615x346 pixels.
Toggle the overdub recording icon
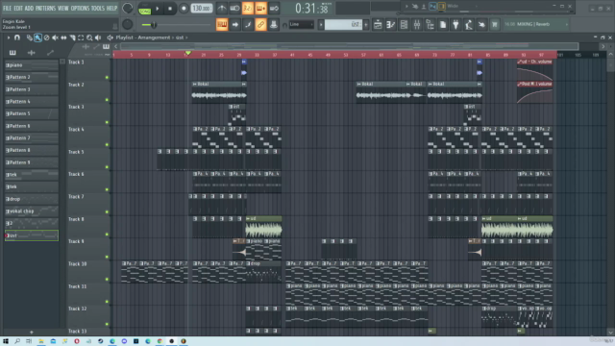point(260,9)
